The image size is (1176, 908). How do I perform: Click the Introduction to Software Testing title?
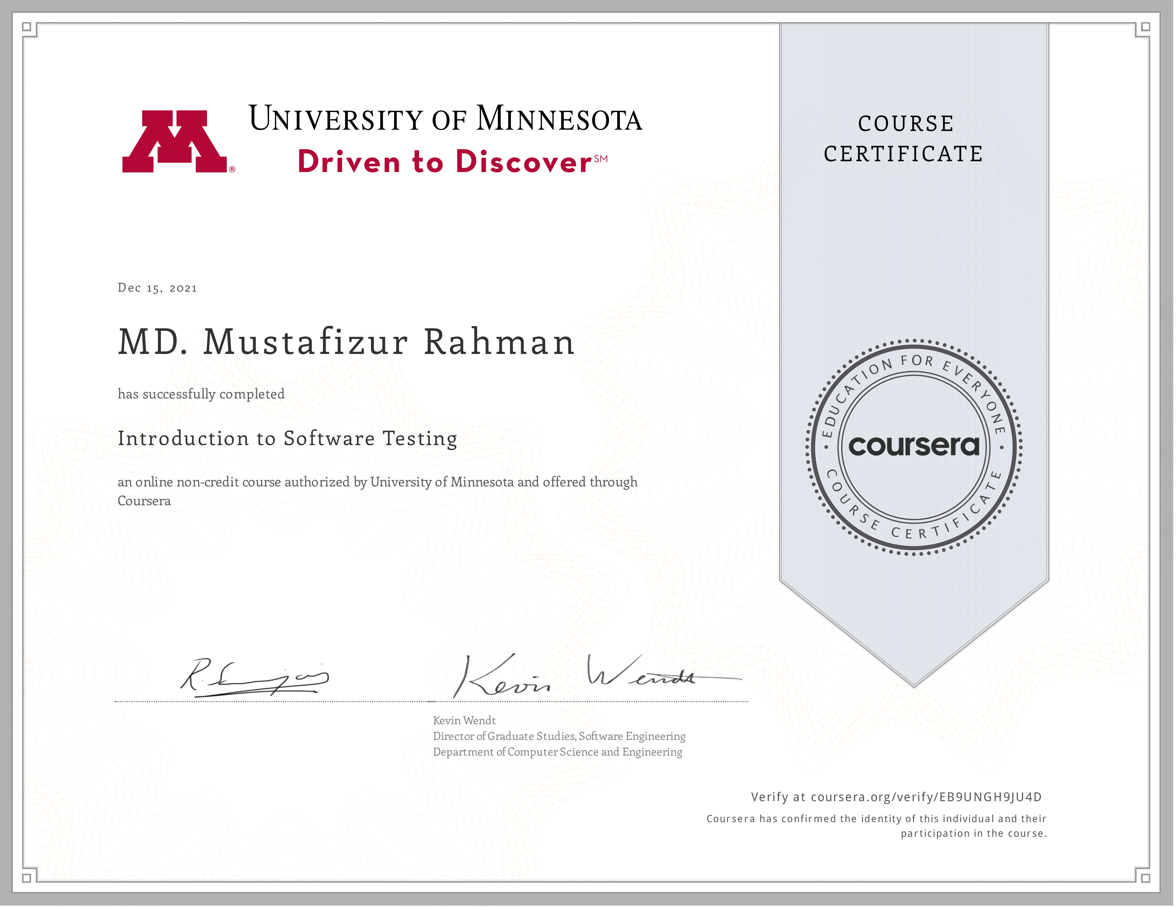[288, 438]
